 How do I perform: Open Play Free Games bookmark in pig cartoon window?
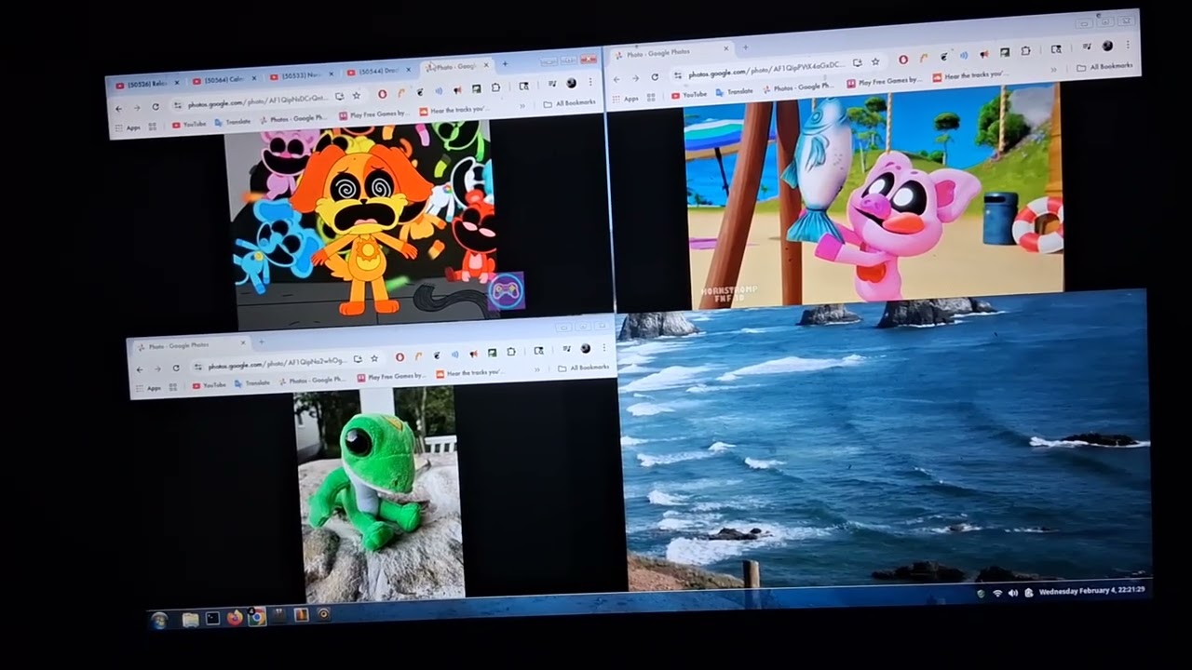884,82
